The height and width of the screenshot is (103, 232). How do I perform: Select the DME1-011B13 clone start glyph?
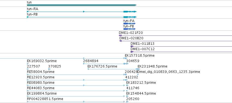click(x=132, y=46)
